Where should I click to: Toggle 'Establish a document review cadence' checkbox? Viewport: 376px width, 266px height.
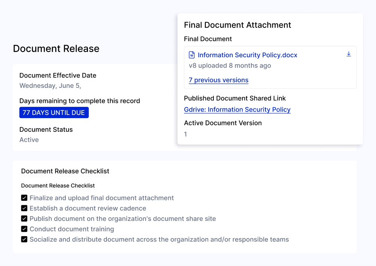coord(24,208)
